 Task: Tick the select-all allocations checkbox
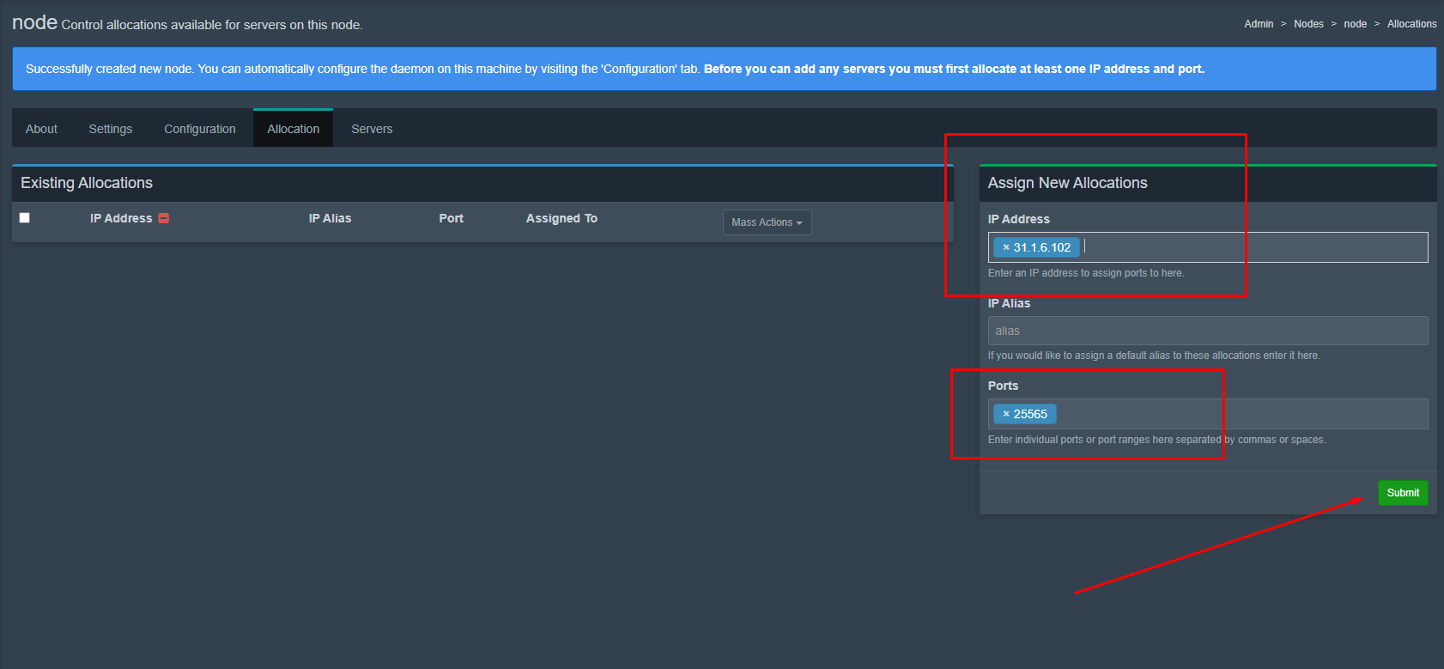[25, 218]
